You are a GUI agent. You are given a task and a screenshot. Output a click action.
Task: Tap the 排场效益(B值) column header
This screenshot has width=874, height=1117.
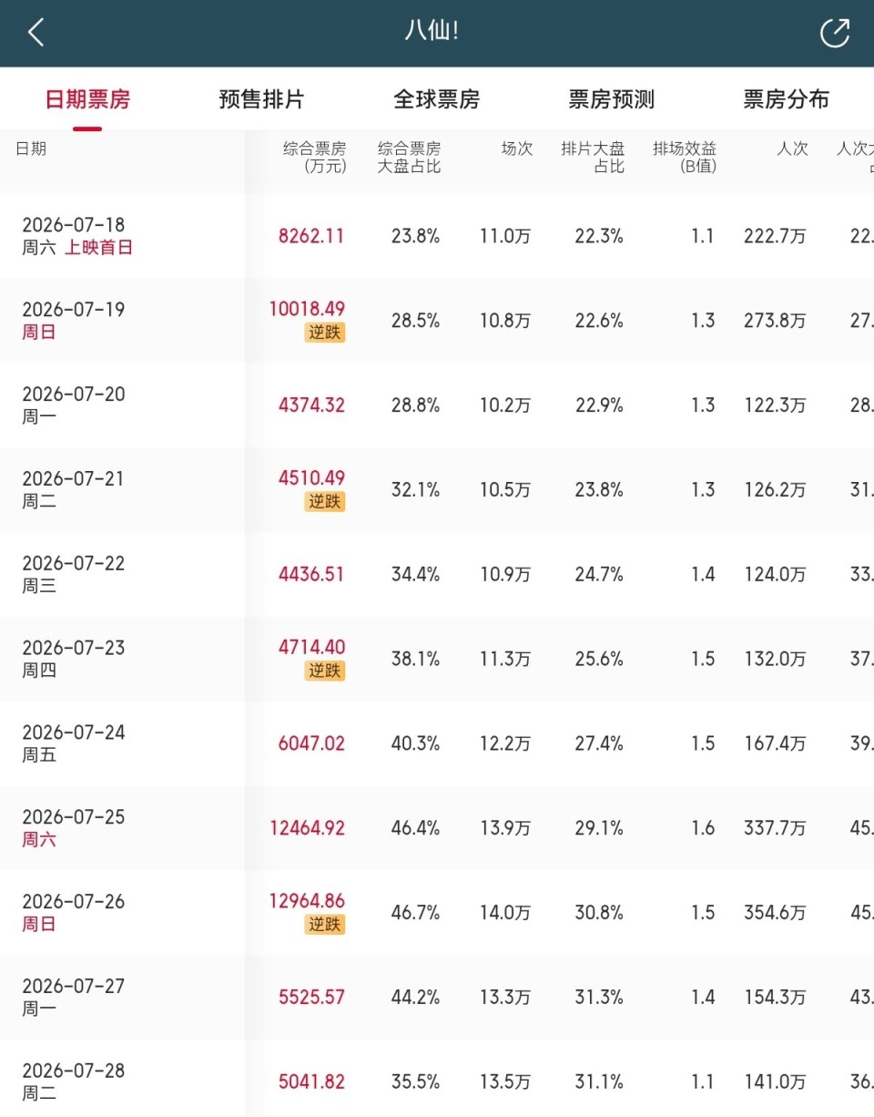685,158
